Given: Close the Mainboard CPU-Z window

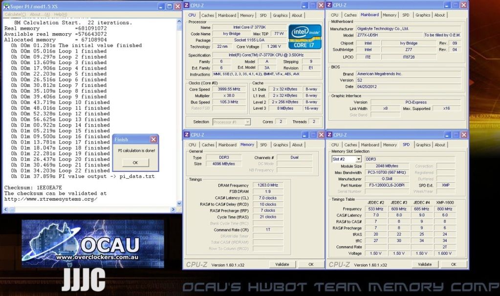Looking at the screenshot, I should click(x=464, y=5).
